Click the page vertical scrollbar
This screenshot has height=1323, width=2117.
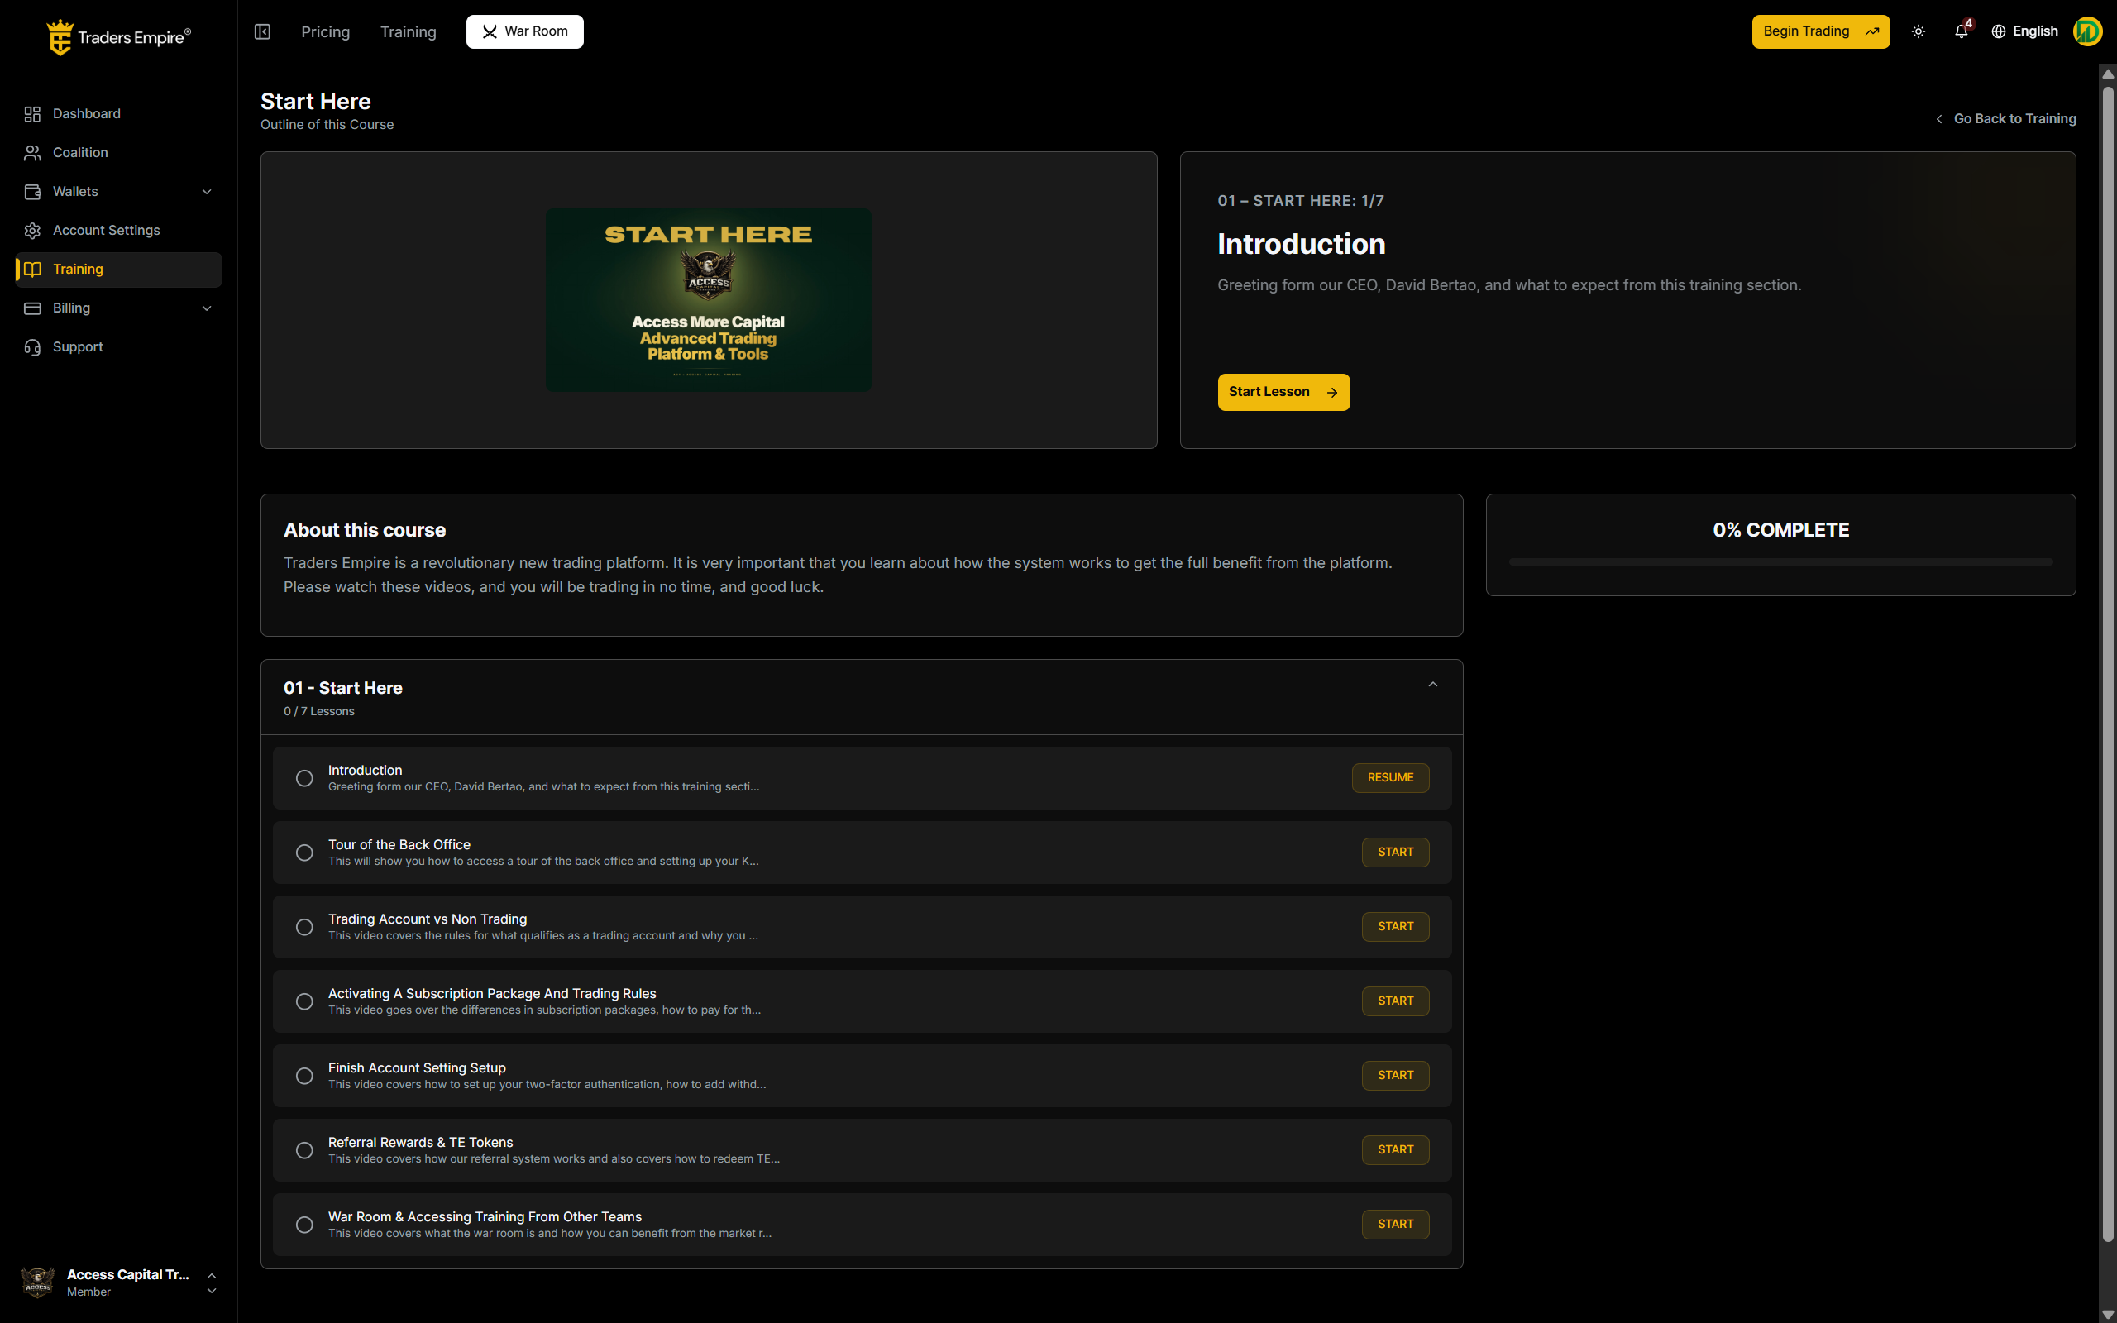tap(2107, 663)
